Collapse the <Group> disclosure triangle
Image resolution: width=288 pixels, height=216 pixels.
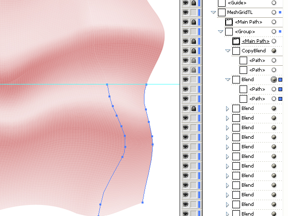pos(220,32)
